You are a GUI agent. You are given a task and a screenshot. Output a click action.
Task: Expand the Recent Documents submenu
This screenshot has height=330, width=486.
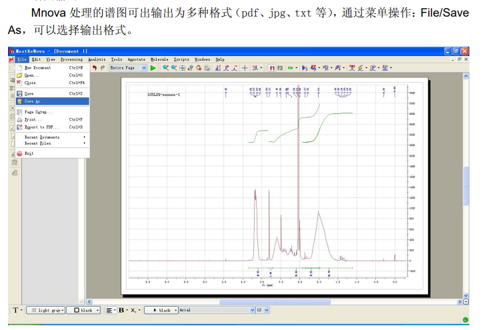pos(53,137)
